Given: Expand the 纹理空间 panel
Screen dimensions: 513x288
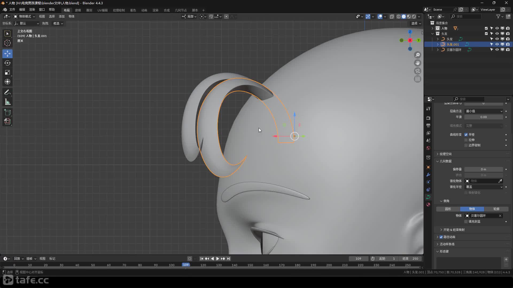Looking at the screenshot, I should [445, 154].
